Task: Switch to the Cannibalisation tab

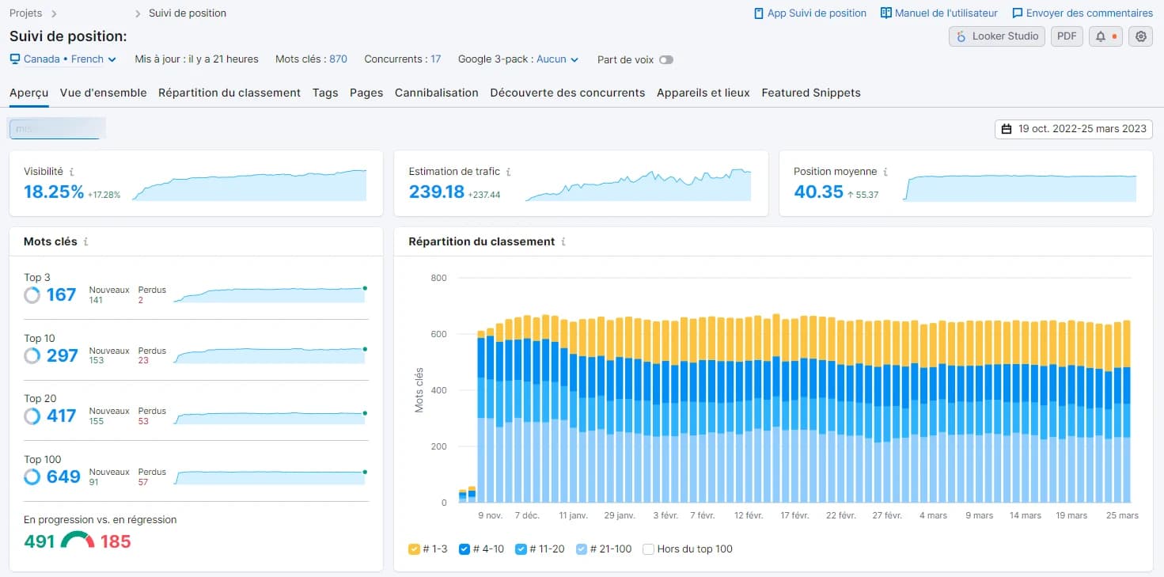Action: pos(437,93)
